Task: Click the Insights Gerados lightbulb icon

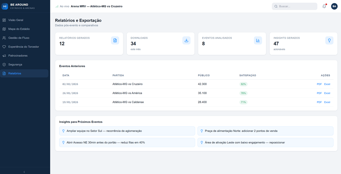Action: point(329,40)
